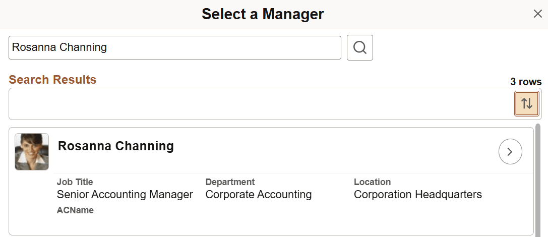Click the Job Title field label
Image resolution: width=548 pixels, height=237 pixels.
click(75, 182)
